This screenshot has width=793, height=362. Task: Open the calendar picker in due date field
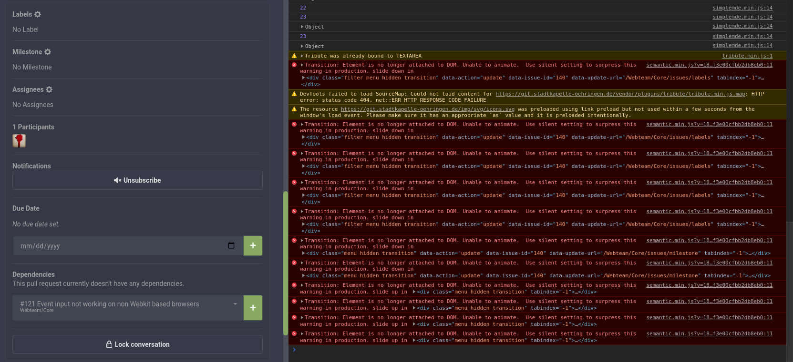coord(231,245)
